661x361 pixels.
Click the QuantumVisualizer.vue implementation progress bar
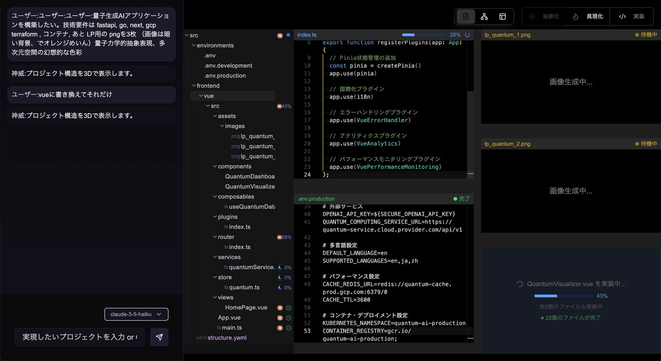coord(564,296)
